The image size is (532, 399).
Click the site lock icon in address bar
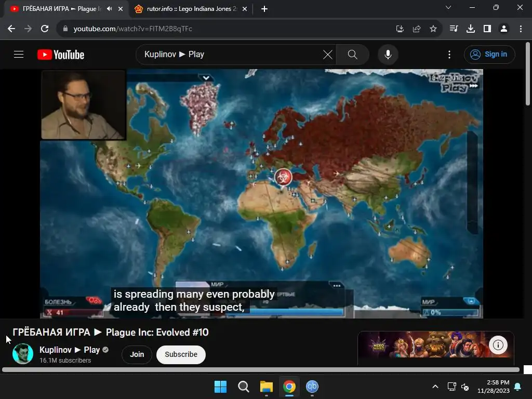(x=65, y=29)
